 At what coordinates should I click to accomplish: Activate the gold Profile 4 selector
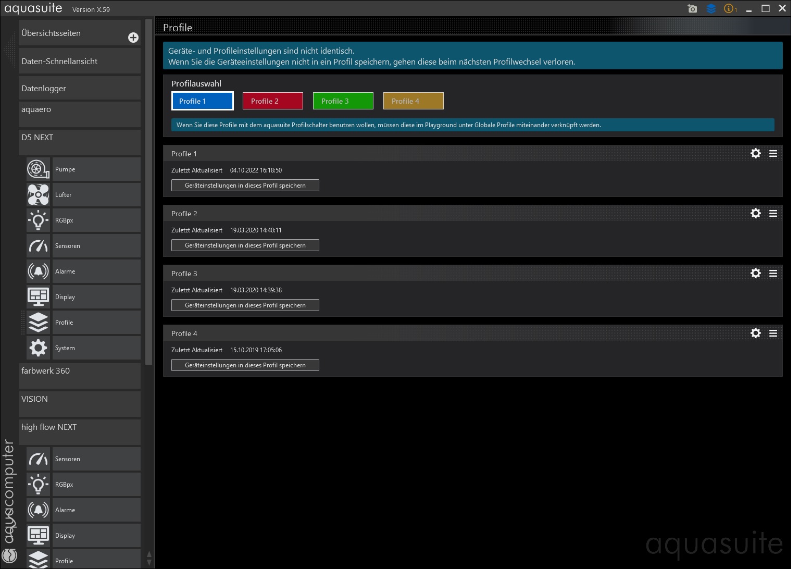[414, 101]
